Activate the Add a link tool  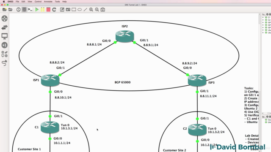pyautogui.click(x=5, y=63)
